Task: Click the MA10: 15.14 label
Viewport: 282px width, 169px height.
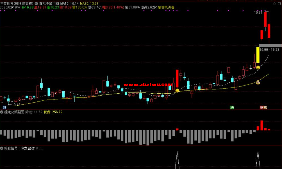Action: tap(69, 3)
